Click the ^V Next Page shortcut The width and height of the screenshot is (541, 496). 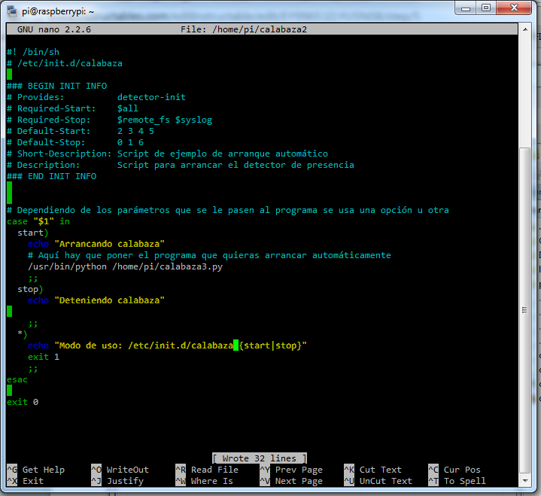tap(291, 481)
